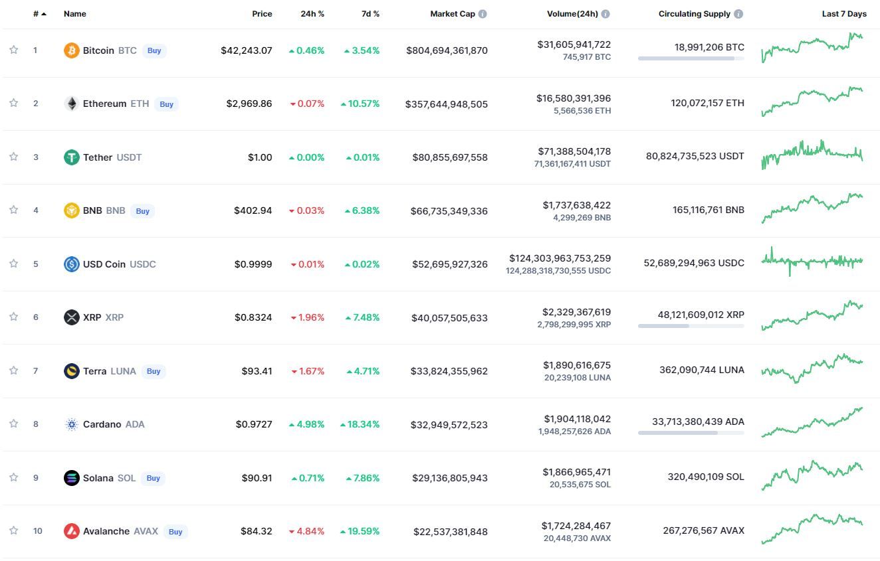Click the XRP logo icon
880x561 pixels.
[71, 317]
